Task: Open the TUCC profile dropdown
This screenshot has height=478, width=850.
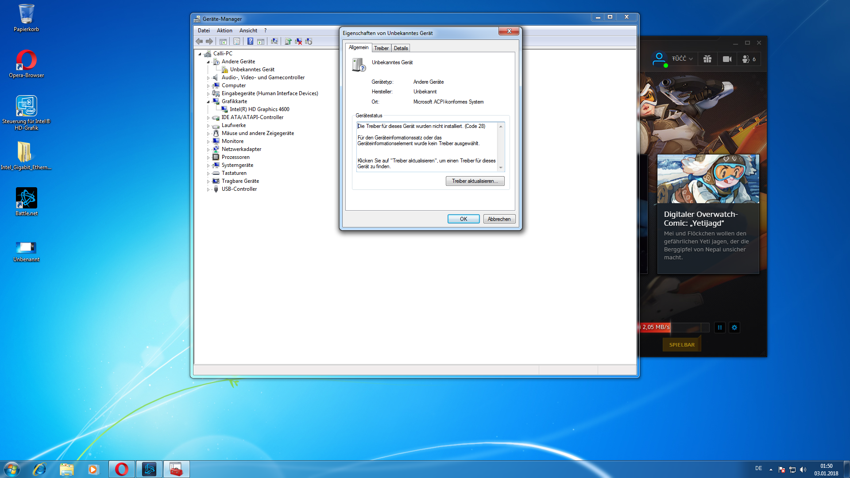Action: click(682, 59)
